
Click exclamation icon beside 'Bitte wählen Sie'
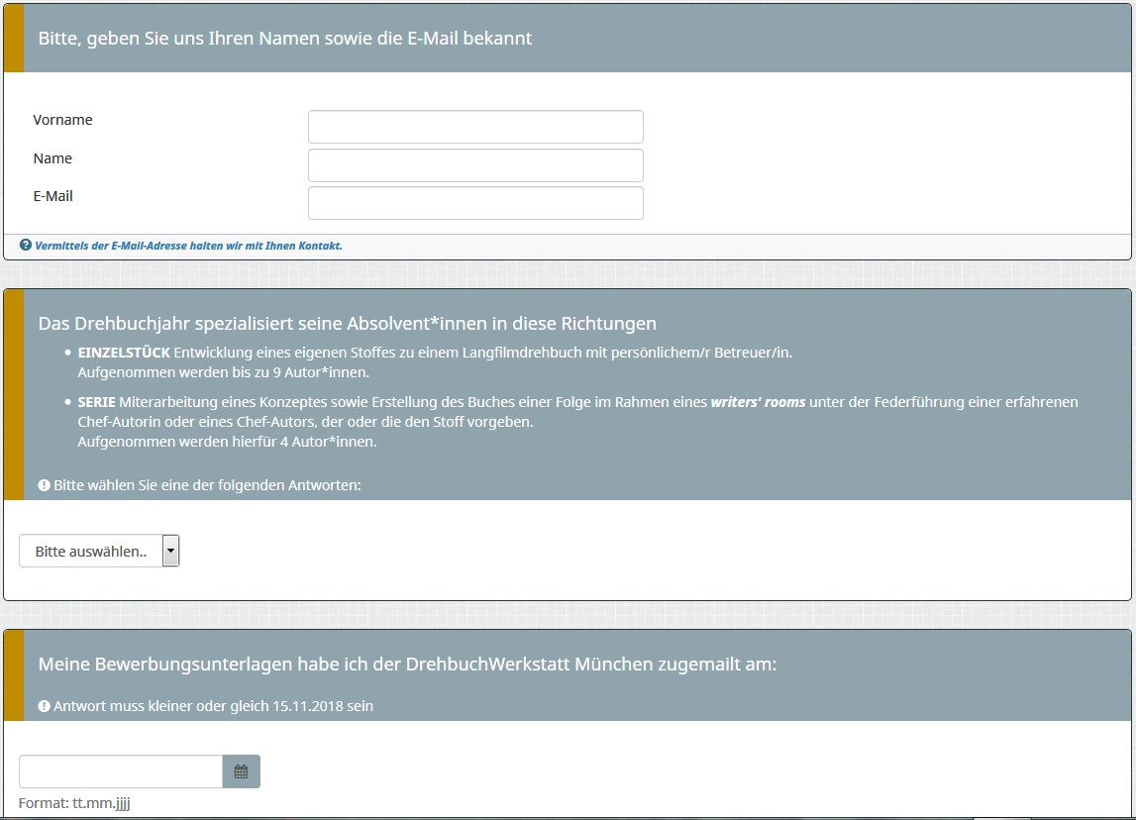click(44, 485)
